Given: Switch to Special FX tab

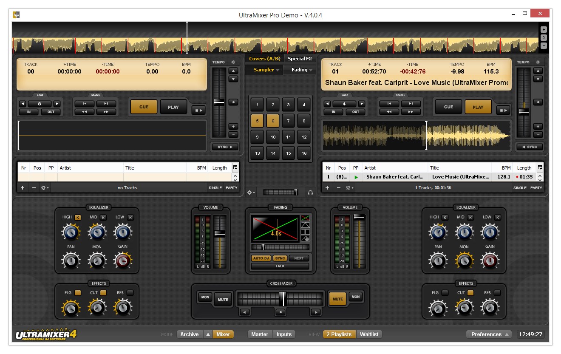Looking at the screenshot, I should [x=300, y=59].
